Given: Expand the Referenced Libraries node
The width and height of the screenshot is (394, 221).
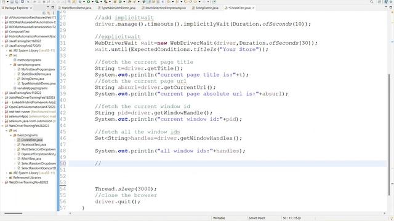Looking at the screenshot, I should [x=7, y=177].
